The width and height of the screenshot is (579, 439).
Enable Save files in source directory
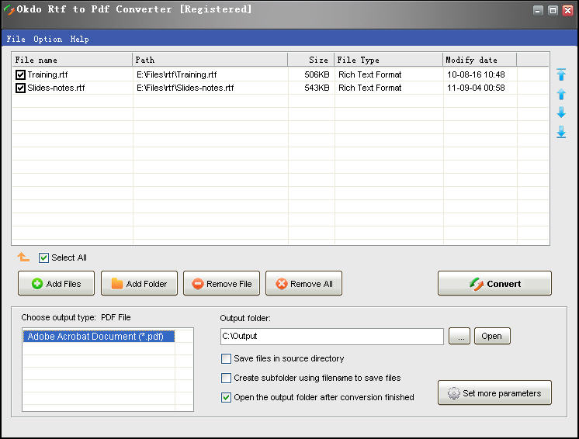226,358
